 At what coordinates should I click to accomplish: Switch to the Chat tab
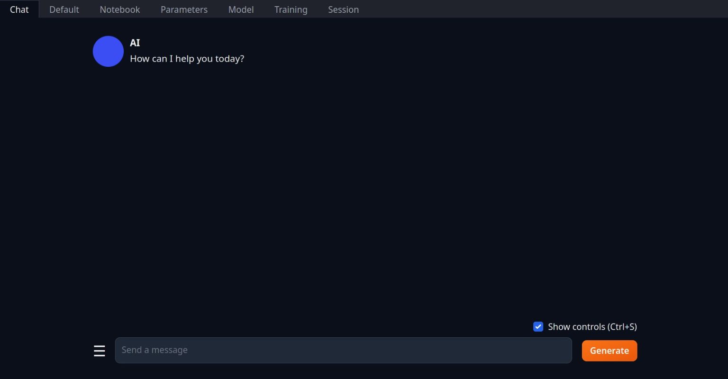coord(19,9)
